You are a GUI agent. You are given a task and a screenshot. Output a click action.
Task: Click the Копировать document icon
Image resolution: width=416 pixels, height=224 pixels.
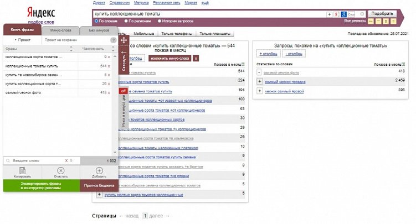pyautogui.click(x=23, y=170)
